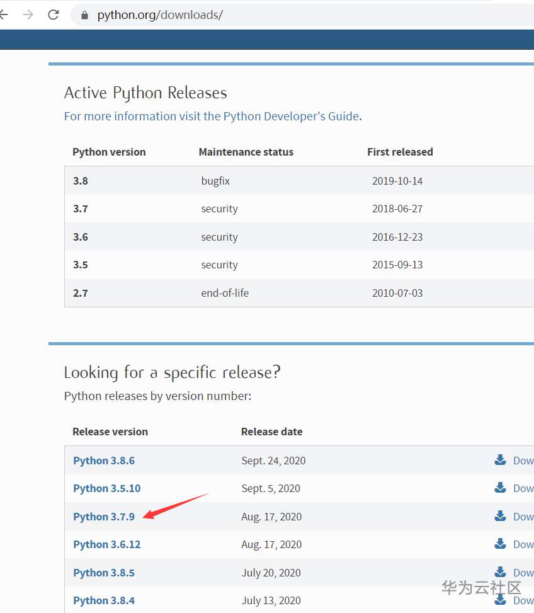Open the Python 3.8.4 release link

pos(104,600)
